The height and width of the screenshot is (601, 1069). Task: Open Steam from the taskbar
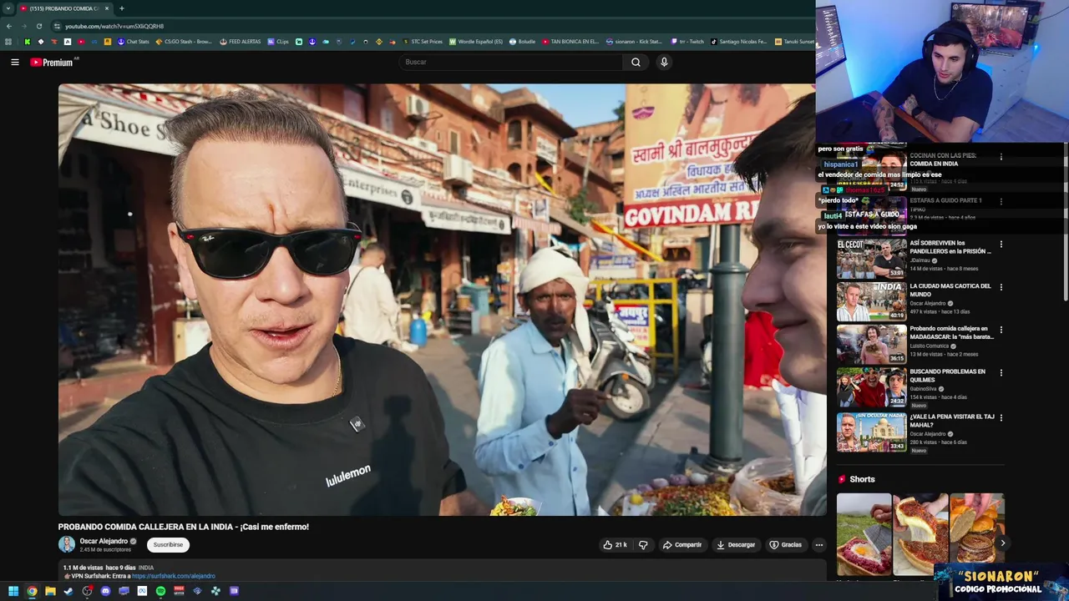click(68, 591)
